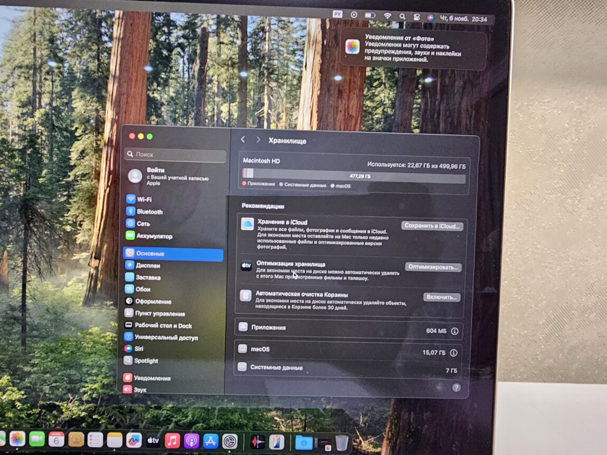Select Дисплеи in the settings sidebar
The height and width of the screenshot is (455, 607).
[148, 265]
